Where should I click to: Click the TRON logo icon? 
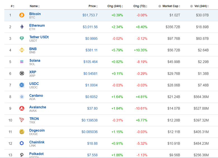pyautogui.click(x=22, y=120)
